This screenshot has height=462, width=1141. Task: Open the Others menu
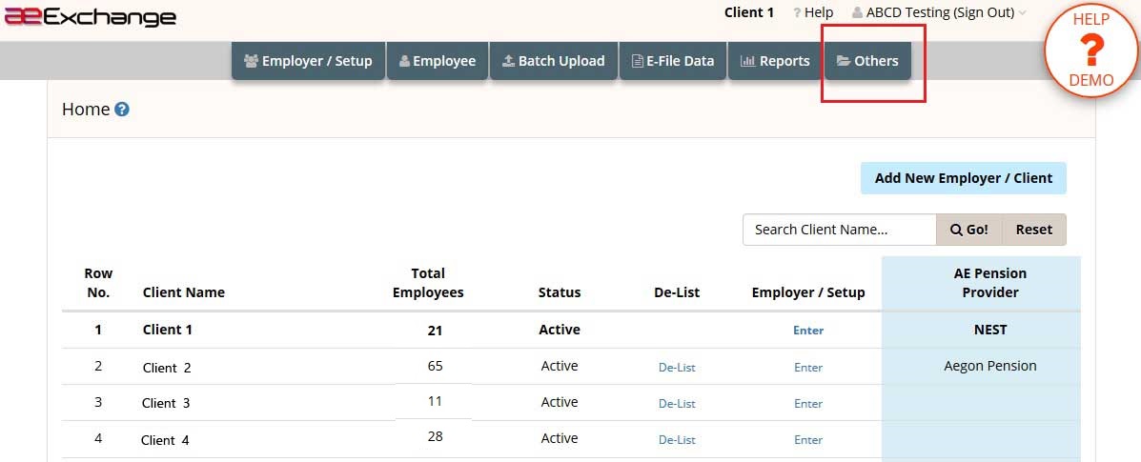click(x=867, y=61)
